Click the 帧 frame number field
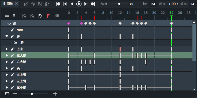The height and width of the screenshot is (98, 197). (153, 4)
